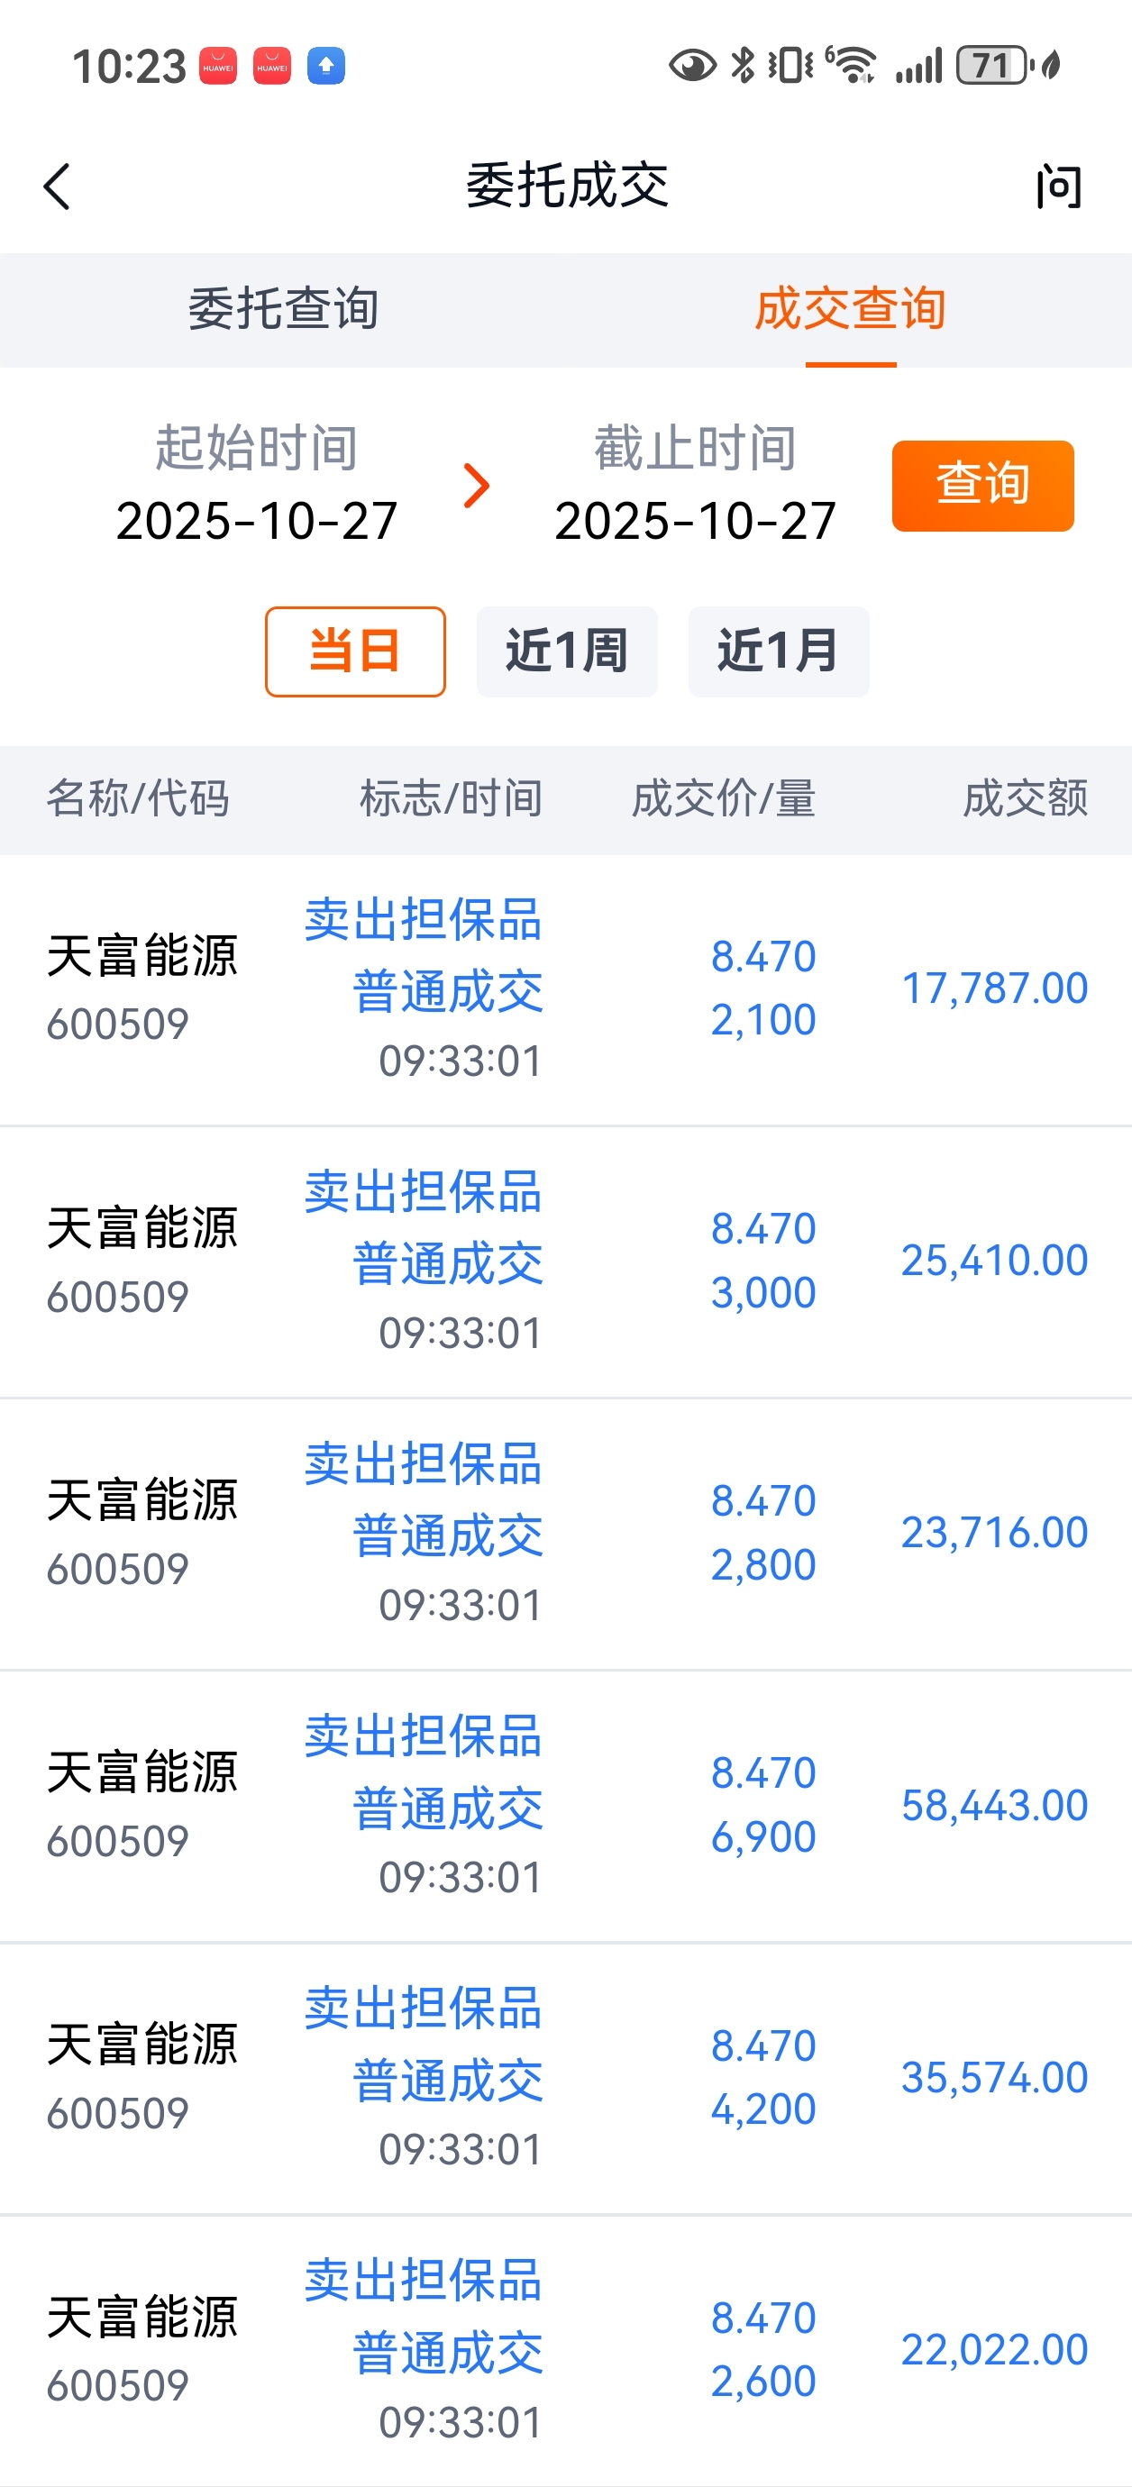Open the 17,787.00 trade record
Viewport: 1132px width, 2487px height.
pyautogui.click(x=566, y=989)
